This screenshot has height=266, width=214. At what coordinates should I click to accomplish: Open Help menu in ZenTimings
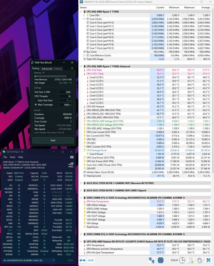point(20,157)
